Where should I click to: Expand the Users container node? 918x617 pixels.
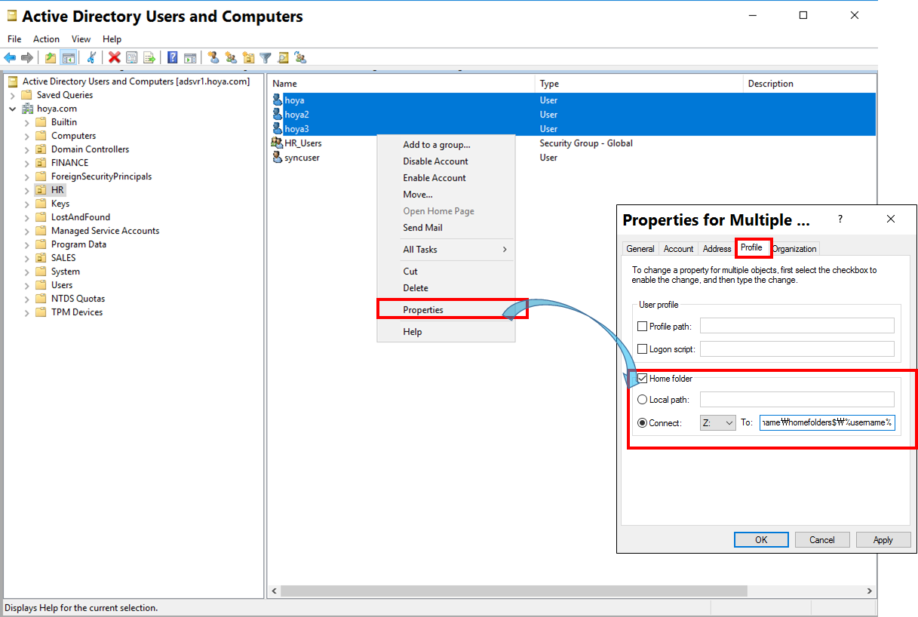point(27,285)
